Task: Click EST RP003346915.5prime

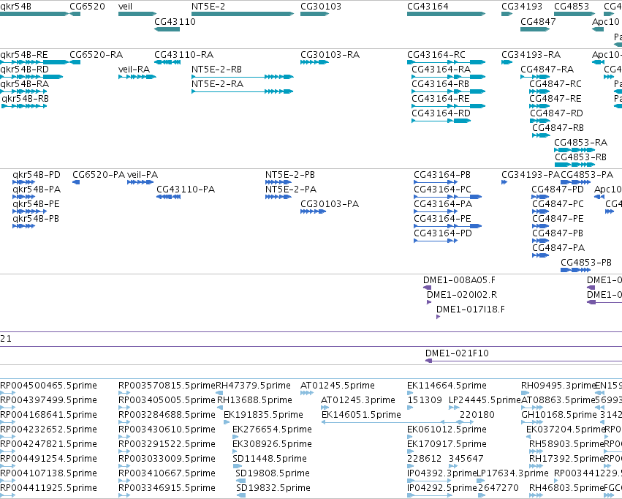Action: pyautogui.click(x=124, y=495)
